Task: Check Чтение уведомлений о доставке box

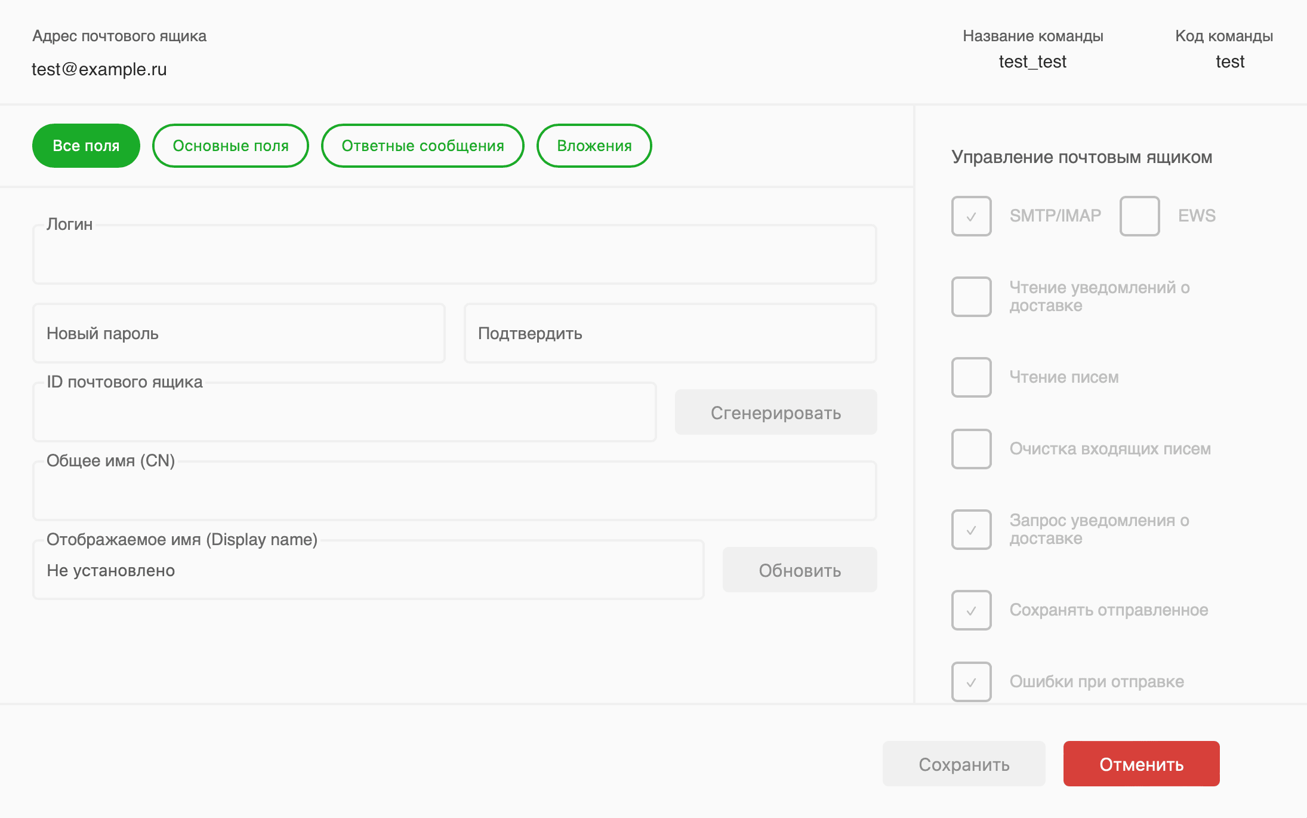Action: point(971,297)
